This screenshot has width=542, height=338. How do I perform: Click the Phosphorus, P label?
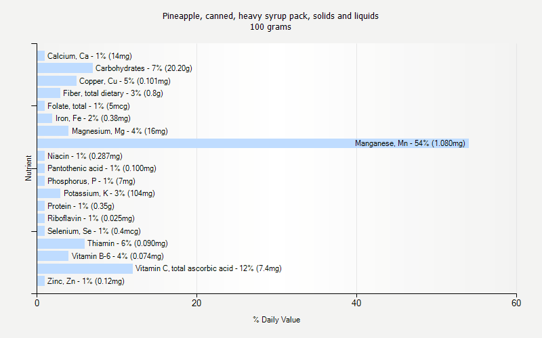[91, 181]
